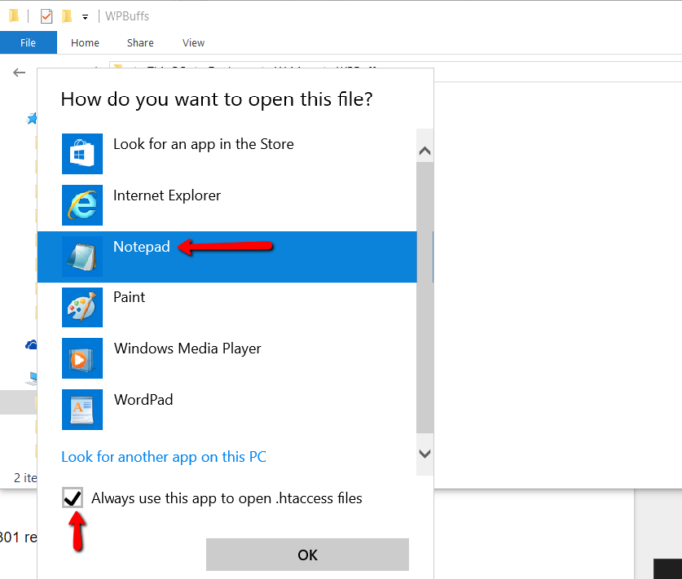Click the Internet Explorer icon
Image resolution: width=682 pixels, height=579 pixels.
(82, 205)
